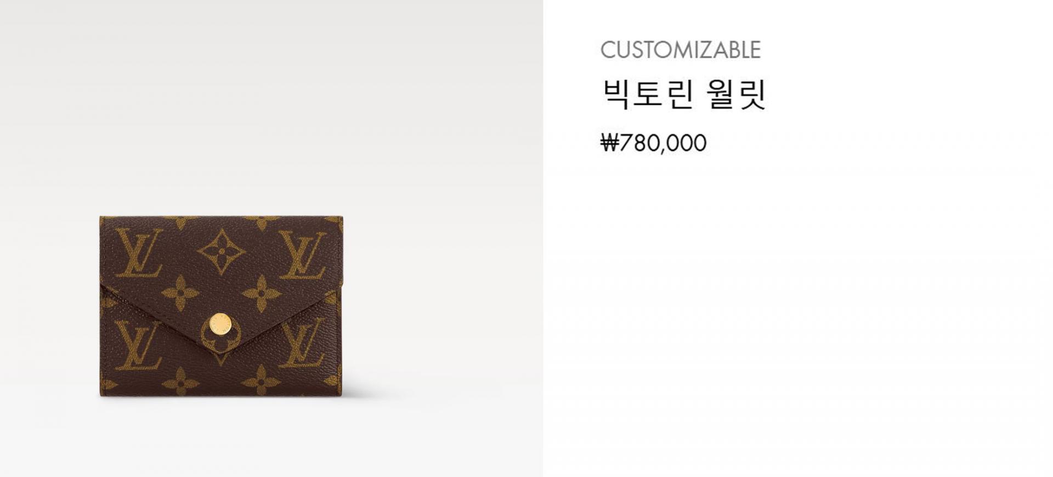Click right four-petal flower on the flap
1053x477 pixels.
coord(262,294)
